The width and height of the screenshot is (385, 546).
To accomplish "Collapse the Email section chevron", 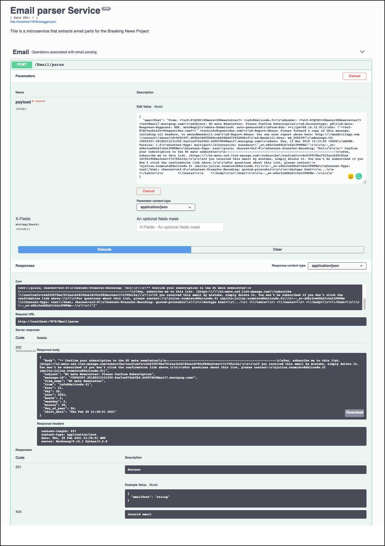I will pos(362,52).
